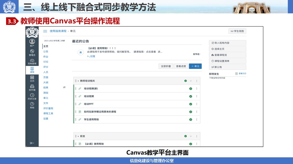Click the school logo in Canvas sidebar
This screenshot has height=164, width=293.
click(x=32, y=32)
